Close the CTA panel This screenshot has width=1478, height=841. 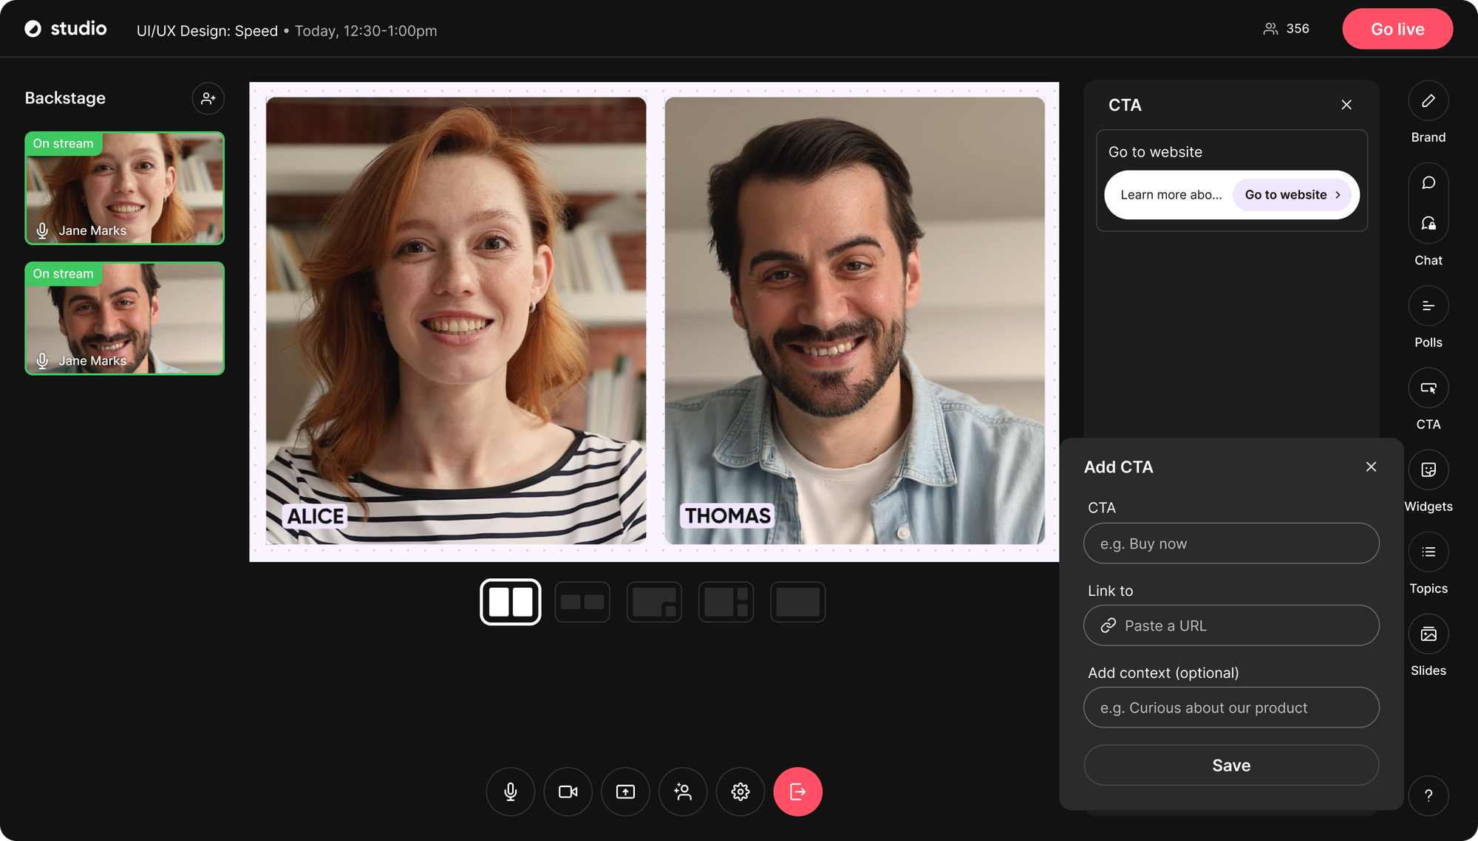(x=1346, y=105)
